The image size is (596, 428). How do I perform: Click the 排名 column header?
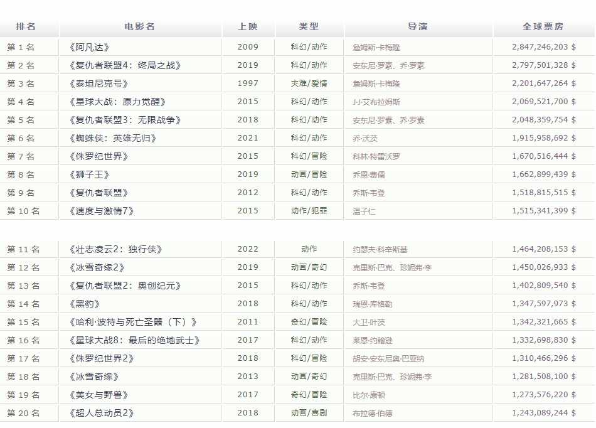coord(26,26)
